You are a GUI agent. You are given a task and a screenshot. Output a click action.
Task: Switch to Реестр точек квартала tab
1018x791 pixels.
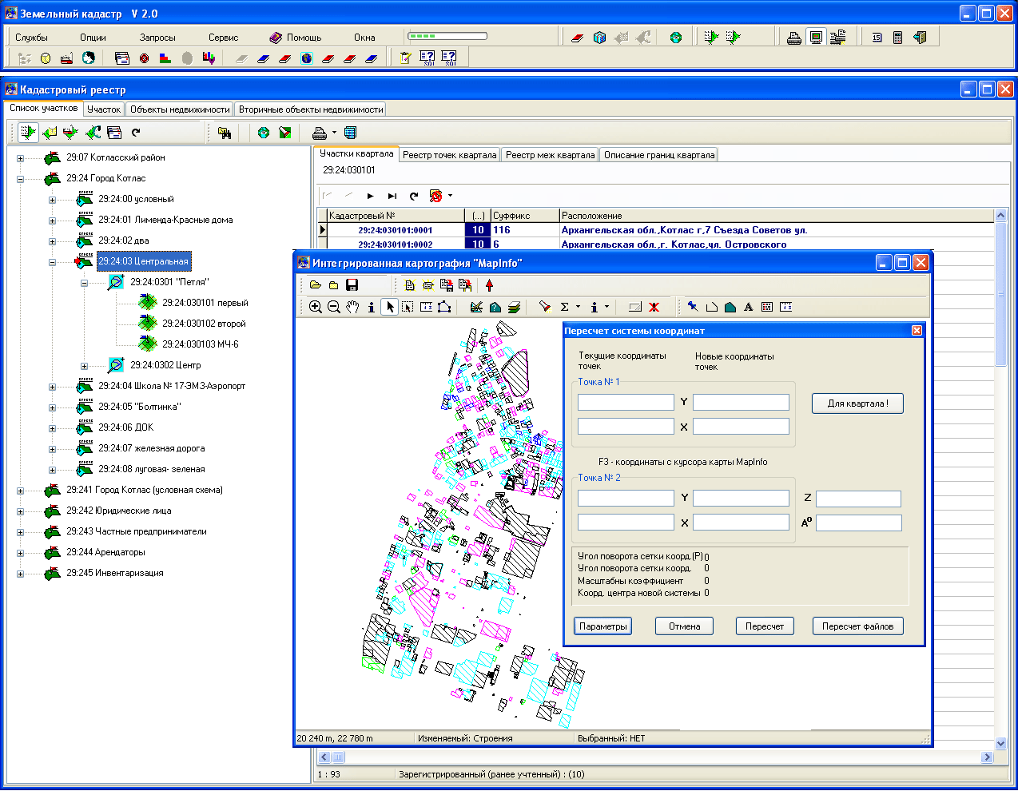(449, 155)
